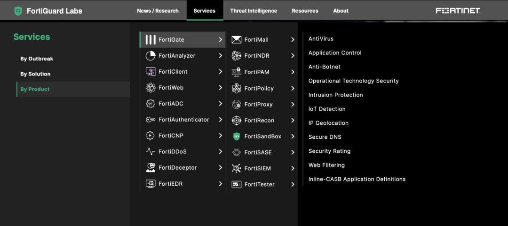
Task: Click the FortiMail envelope icon
Action: tap(237, 40)
